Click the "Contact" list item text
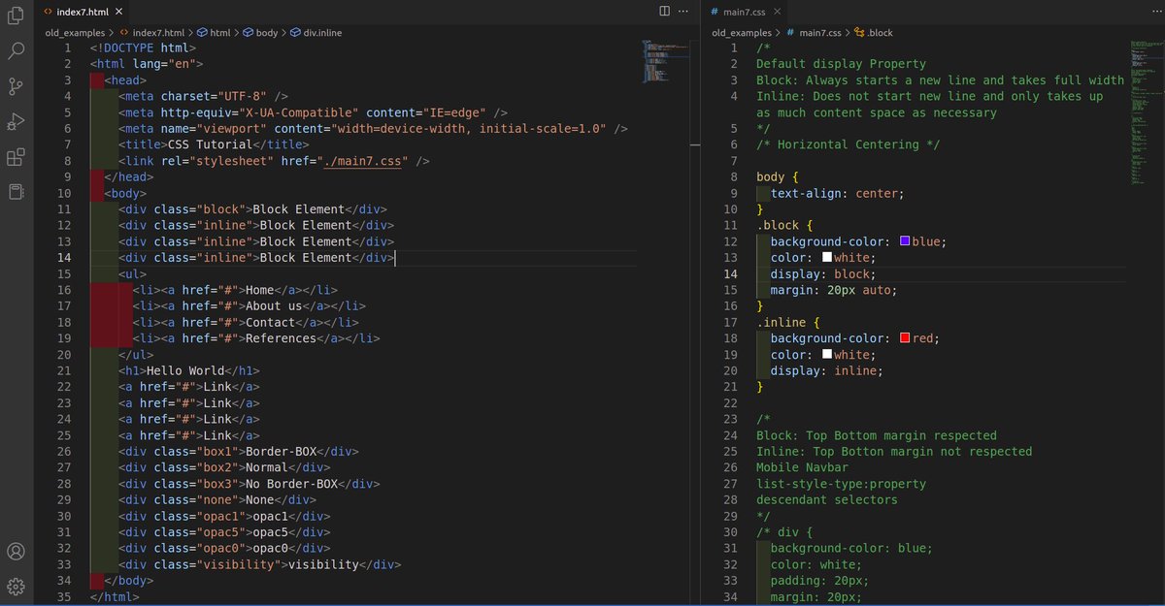 (270, 322)
